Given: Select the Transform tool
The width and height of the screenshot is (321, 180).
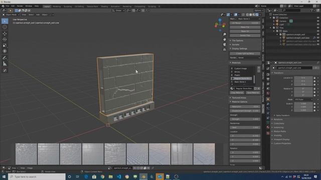Looking at the screenshot, I should (5, 51).
